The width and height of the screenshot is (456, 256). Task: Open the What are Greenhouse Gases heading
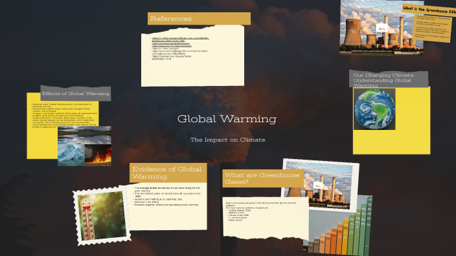coord(263,178)
